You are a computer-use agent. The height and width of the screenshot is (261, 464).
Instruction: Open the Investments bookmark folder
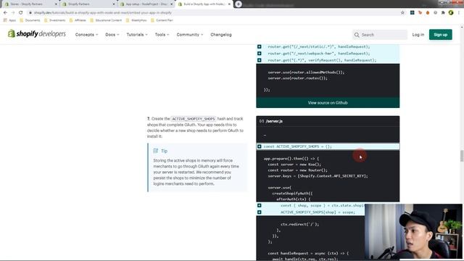55,20
